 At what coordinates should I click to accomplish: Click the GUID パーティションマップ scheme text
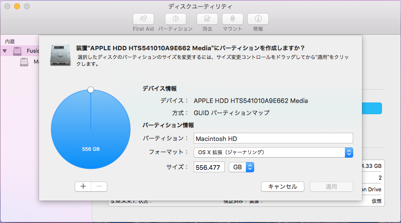tap(232, 113)
